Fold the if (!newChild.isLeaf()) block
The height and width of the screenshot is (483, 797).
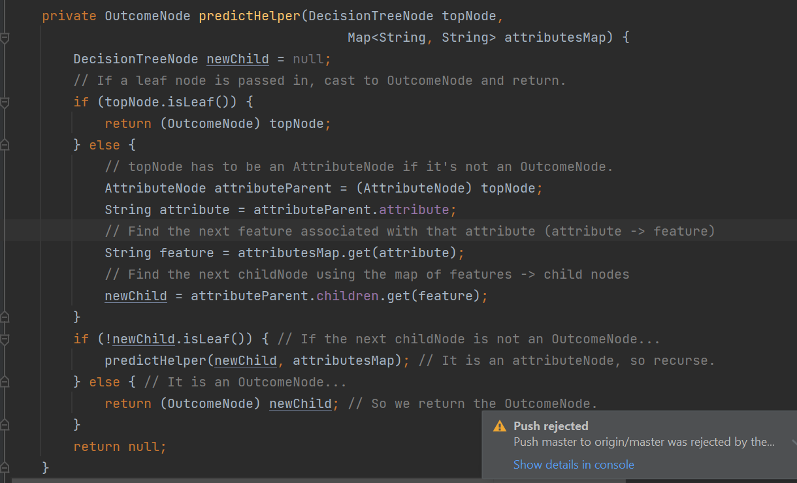tap(5, 339)
